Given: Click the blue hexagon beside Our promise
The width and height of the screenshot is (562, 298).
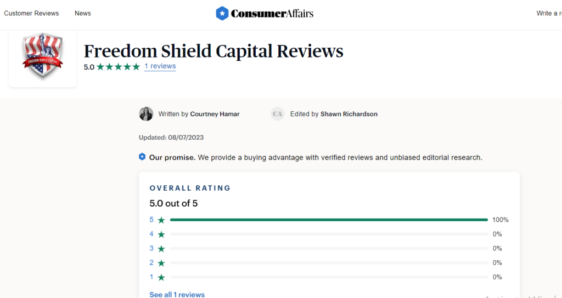Looking at the screenshot, I should coord(142,157).
